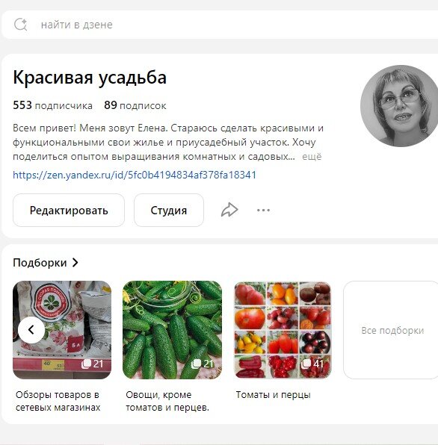
Task: View the 89 подписок list
Action: pos(135,105)
